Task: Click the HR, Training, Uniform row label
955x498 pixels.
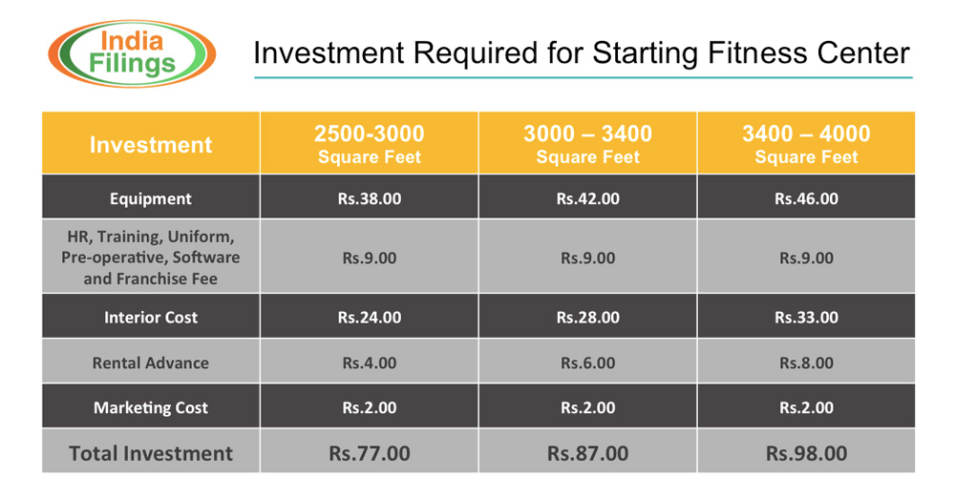Action: click(x=151, y=258)
